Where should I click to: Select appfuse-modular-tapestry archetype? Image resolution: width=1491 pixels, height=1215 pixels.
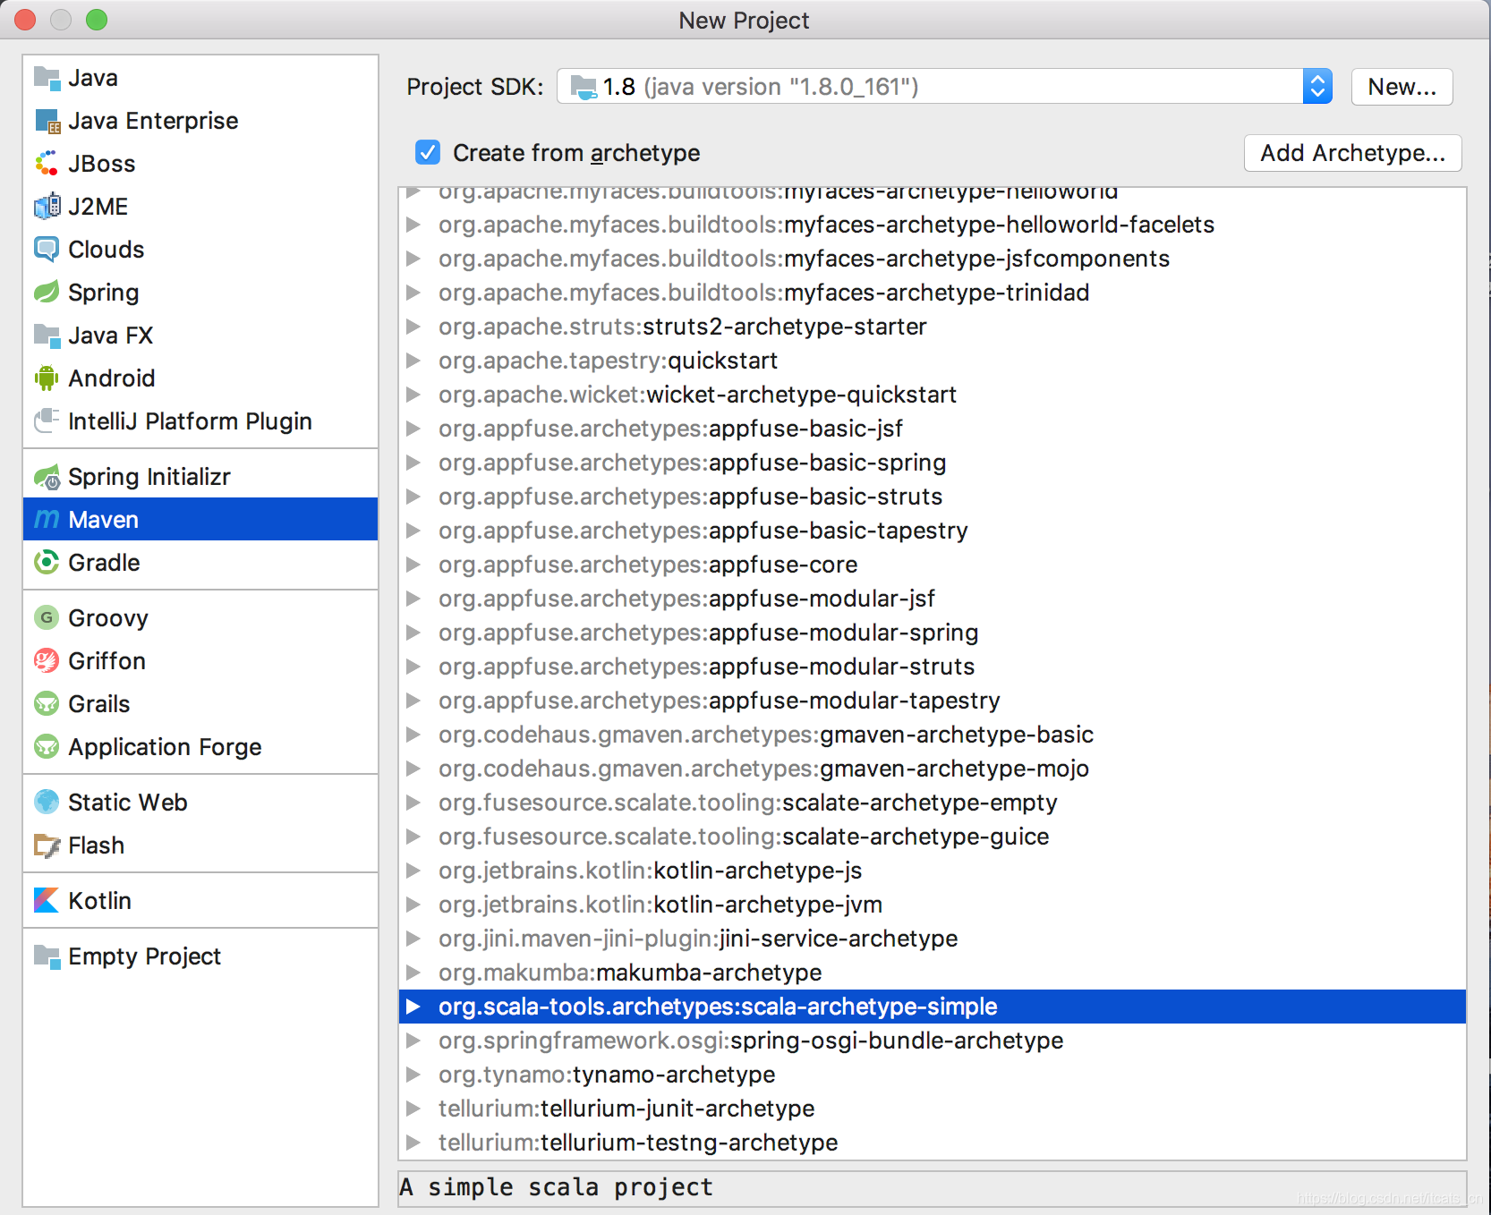(x=719, y=701)
